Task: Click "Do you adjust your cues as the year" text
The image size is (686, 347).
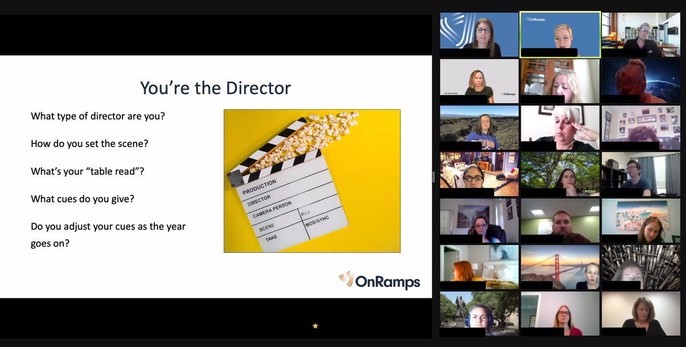Action: [108, 227]
